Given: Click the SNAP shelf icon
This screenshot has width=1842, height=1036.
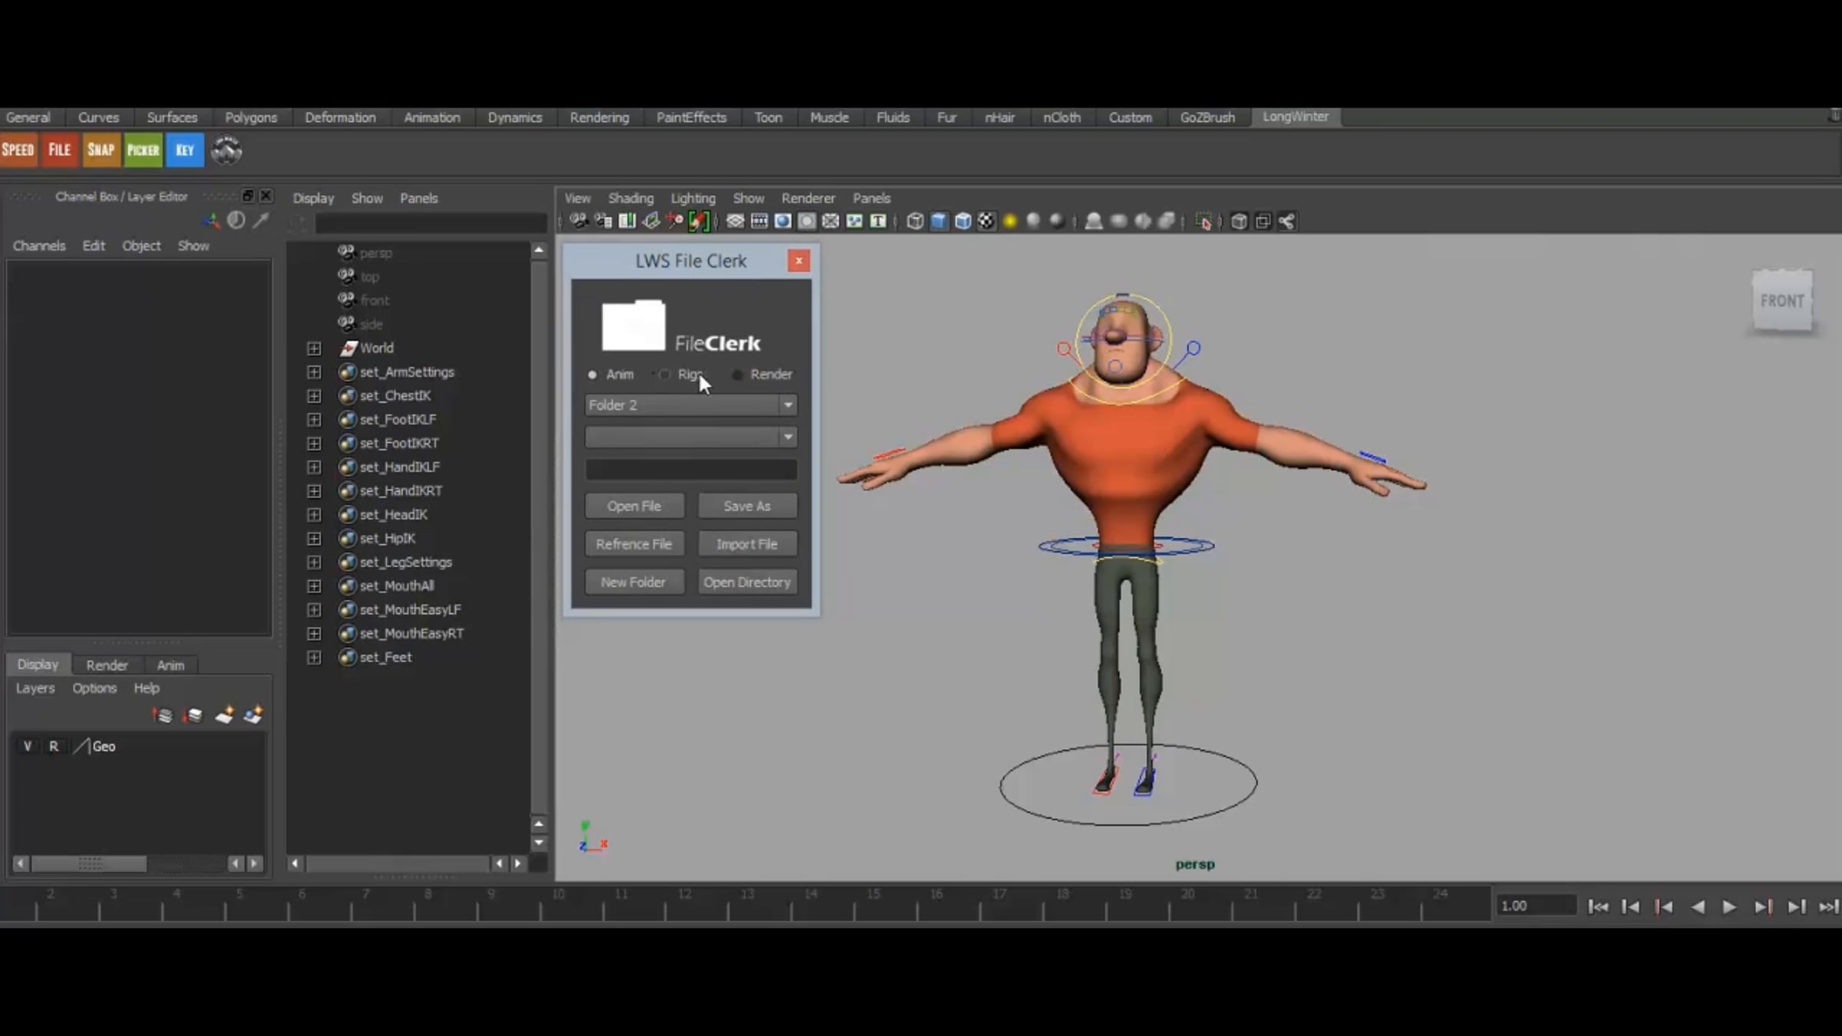Looking at the screenshot, I should coord(101,150).
